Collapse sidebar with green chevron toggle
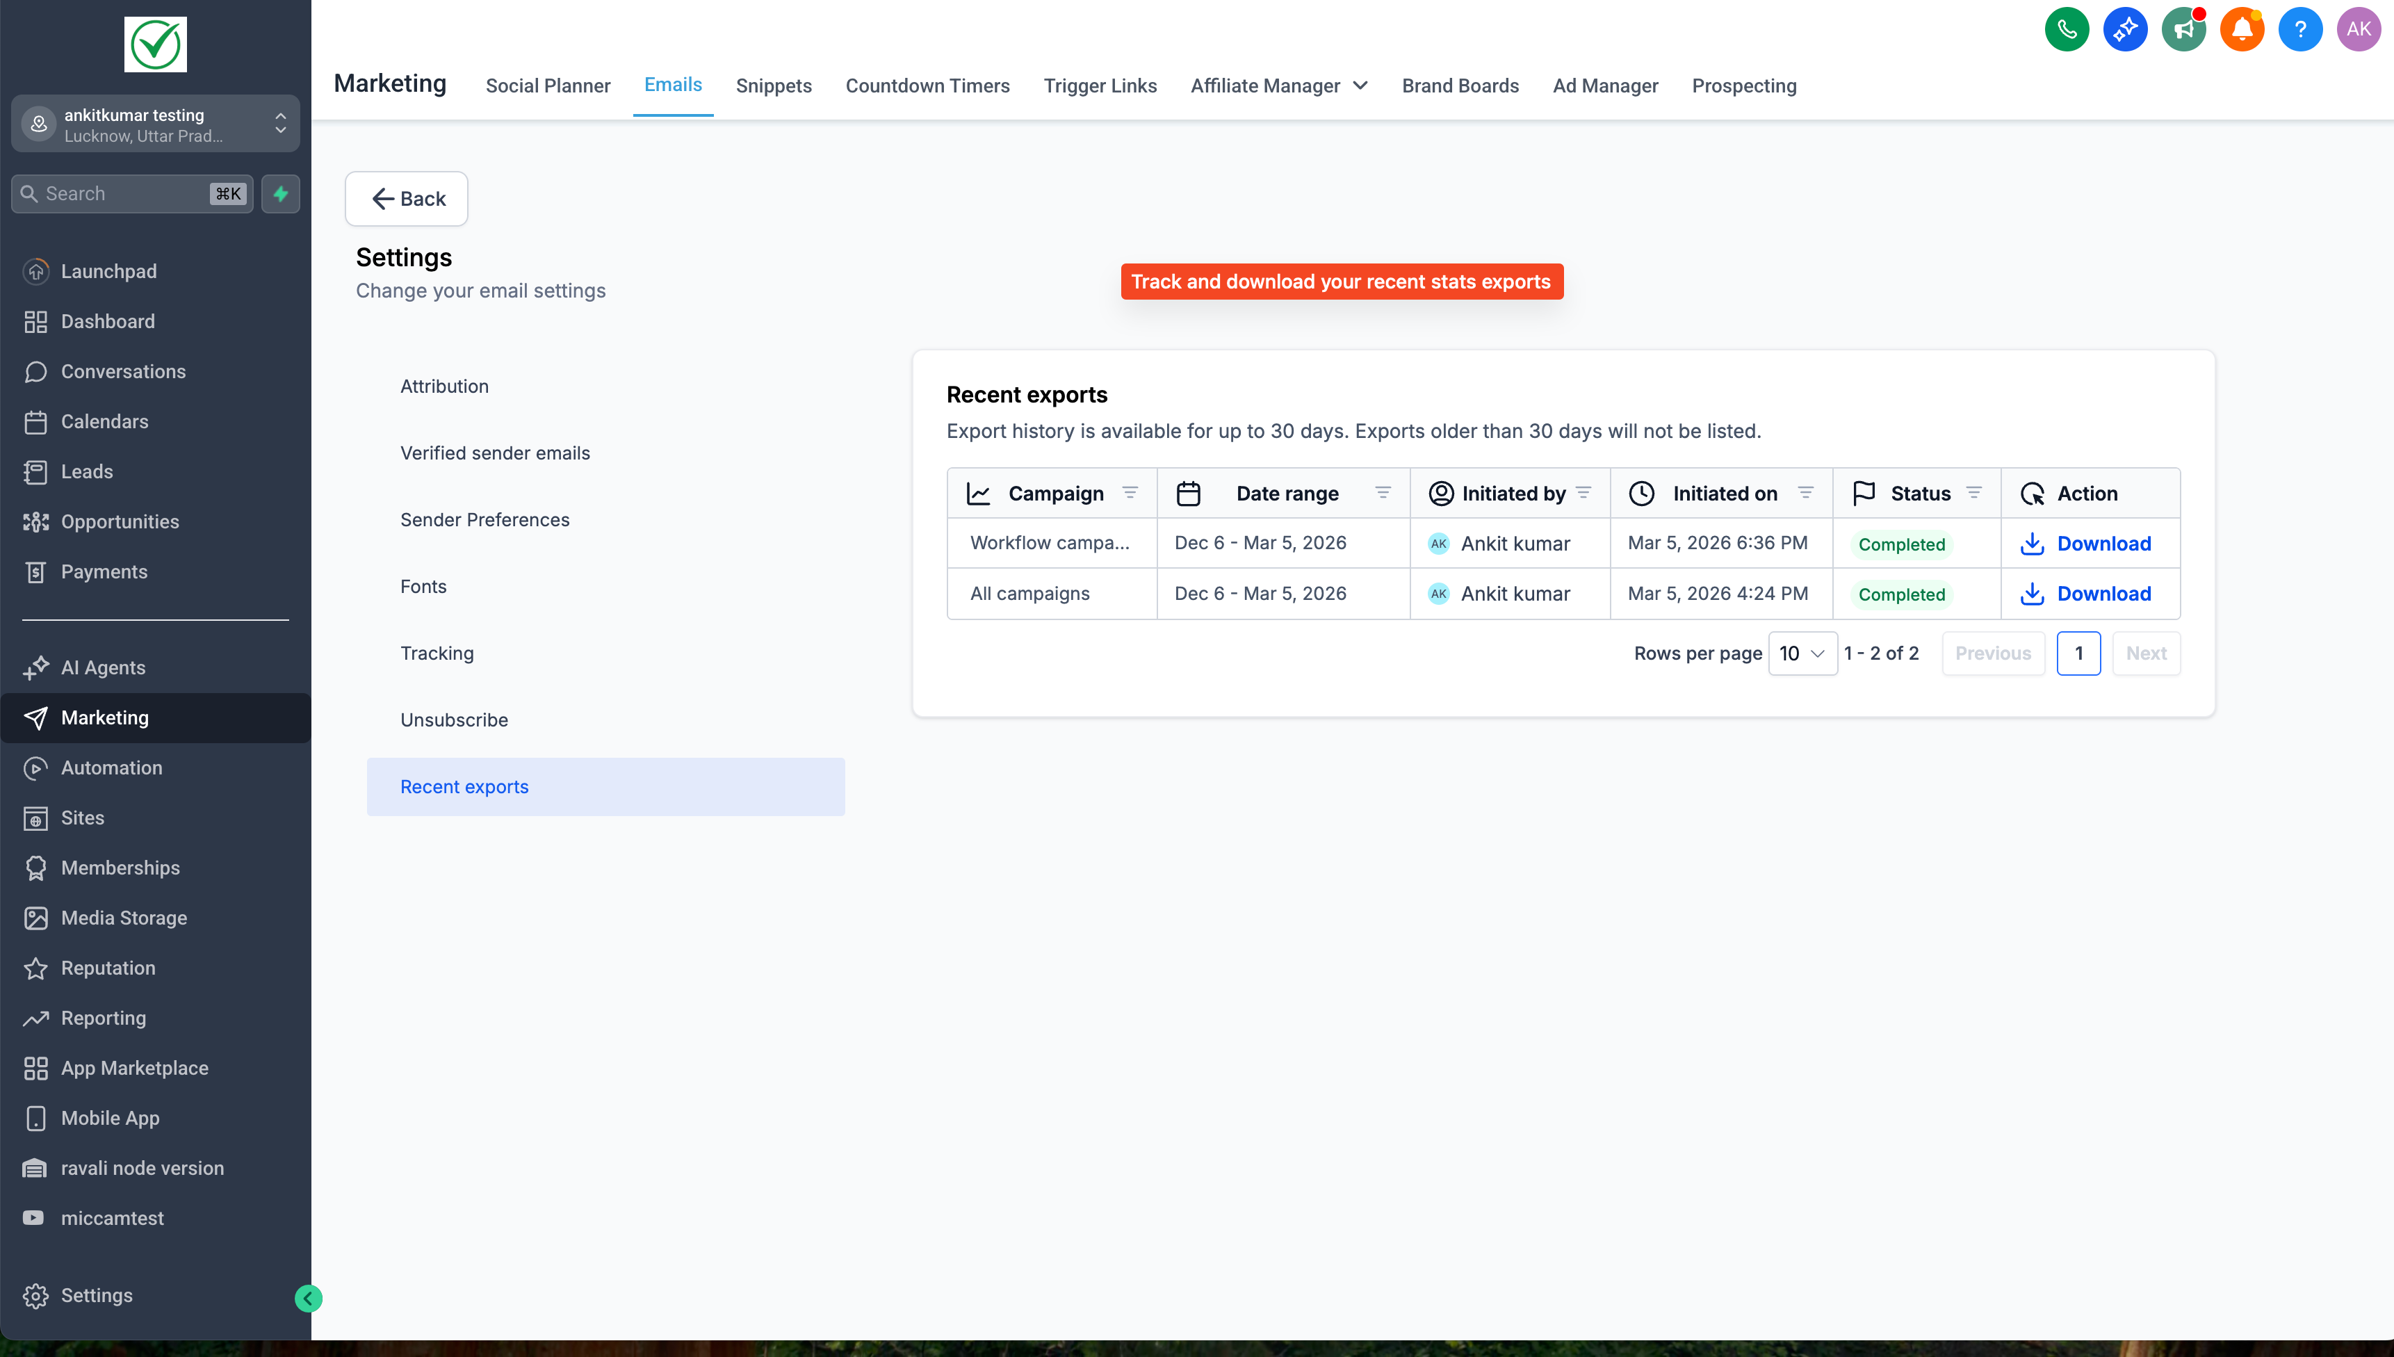 pos(309,1299)
